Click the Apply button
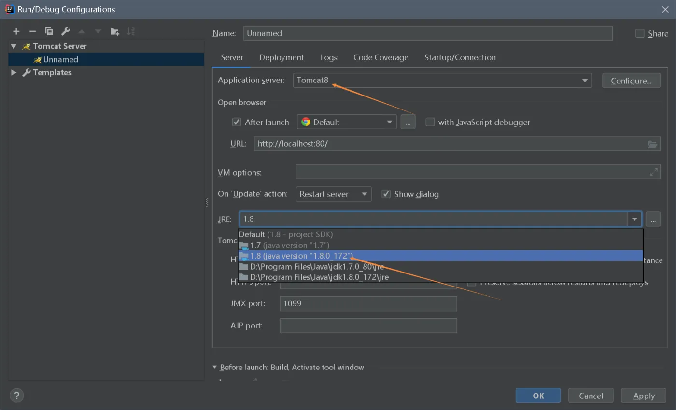The image size is (676, 410). [644, 396]
